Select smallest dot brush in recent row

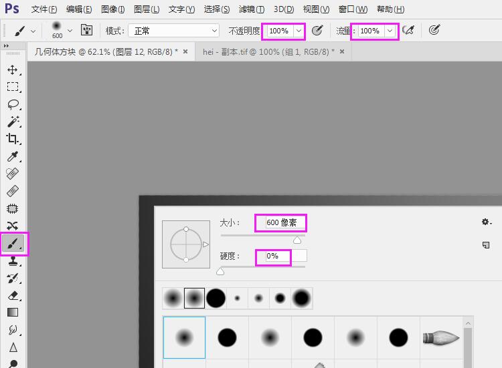237,299
